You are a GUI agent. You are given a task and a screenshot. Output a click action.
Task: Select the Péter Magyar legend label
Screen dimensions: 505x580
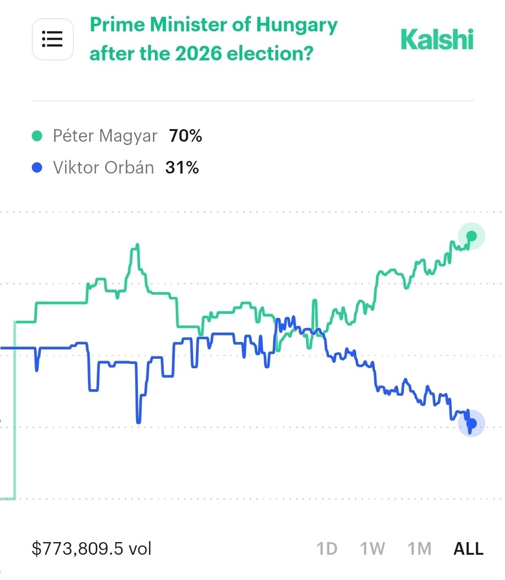105,136
